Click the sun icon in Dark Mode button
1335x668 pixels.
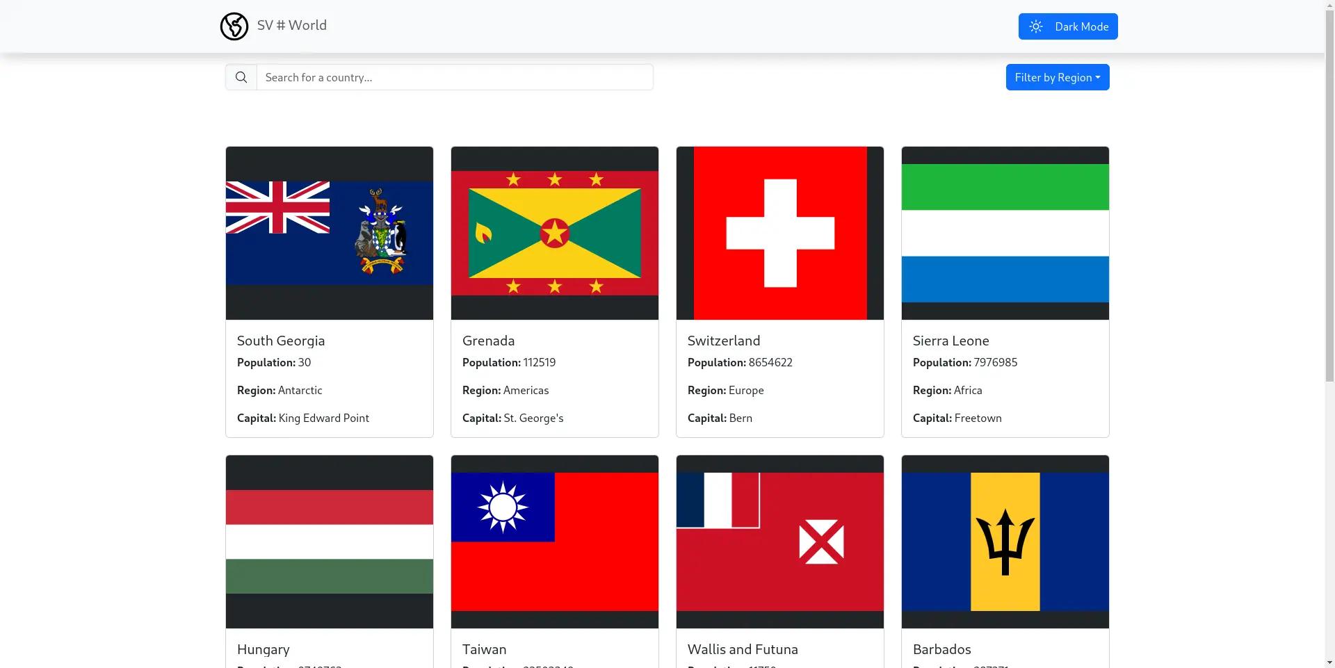1036,26
